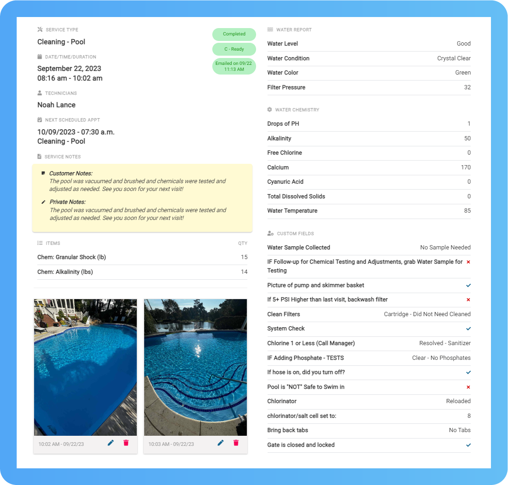Click the Water Chemistry gear icon
Screen dimensions: 508x485
click(270, 110)
